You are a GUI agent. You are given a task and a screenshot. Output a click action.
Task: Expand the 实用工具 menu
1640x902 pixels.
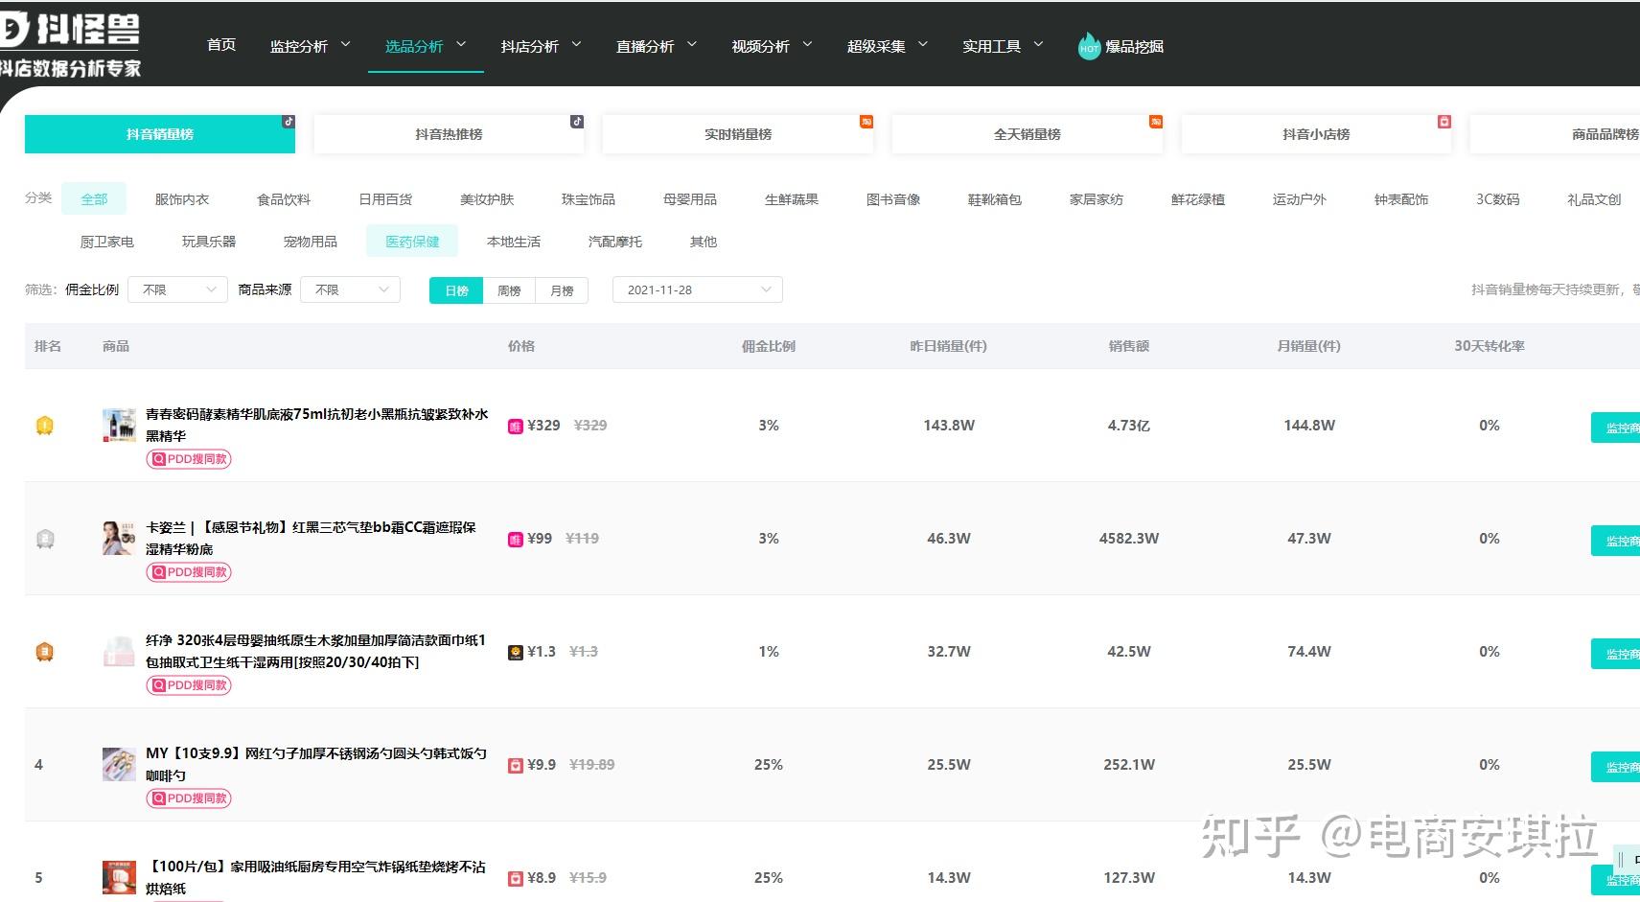coord(1004,46)
